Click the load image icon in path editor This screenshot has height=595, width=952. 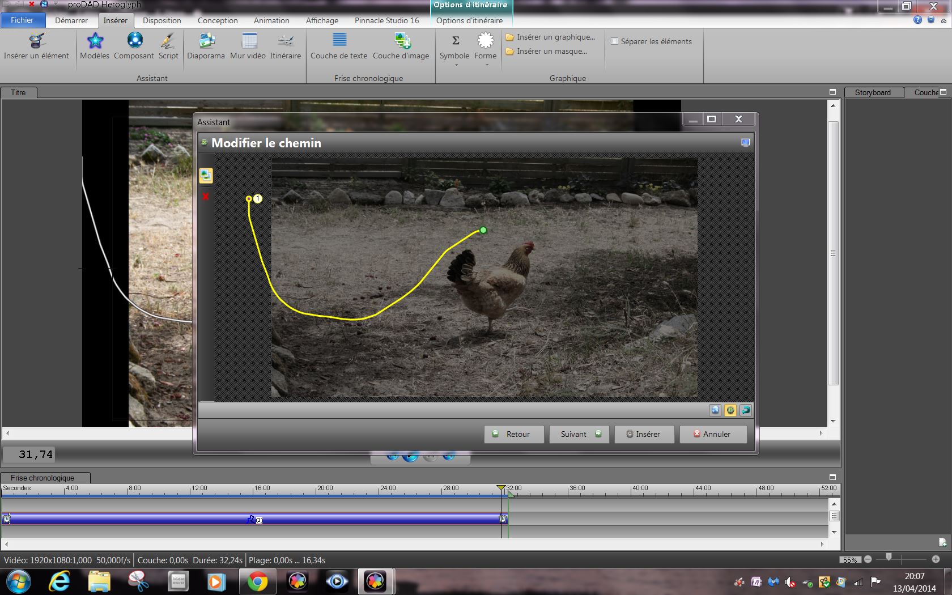pyautogui.click(x=206, y=176)
